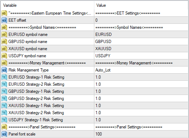Viewport: 189px width, 138px height.
Task: Click the string icon beside Eastern European Time Settings
Action: click(x=4, y=13)
